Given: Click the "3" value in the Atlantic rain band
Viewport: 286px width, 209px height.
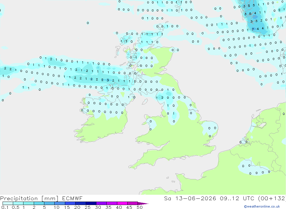Looking at the screenshot, I should (108, 80).
